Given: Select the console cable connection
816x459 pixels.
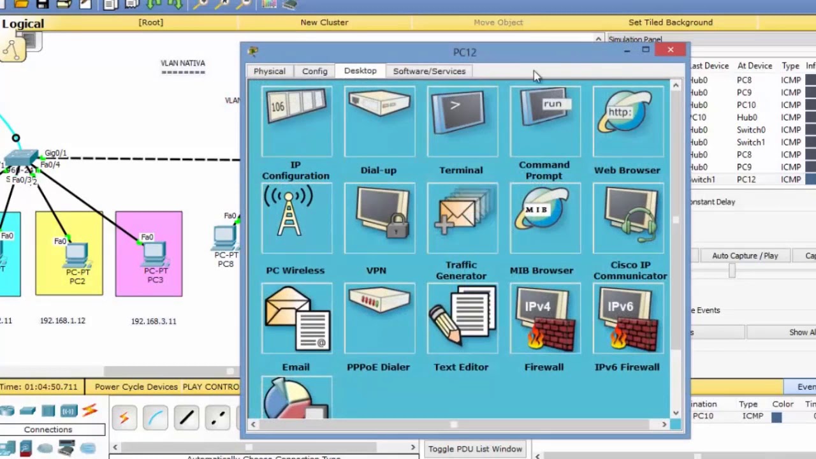Looking at the screenshot, I should tap(155, 418).
